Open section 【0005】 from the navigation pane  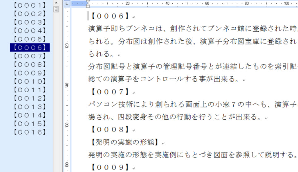click(30, 39)
